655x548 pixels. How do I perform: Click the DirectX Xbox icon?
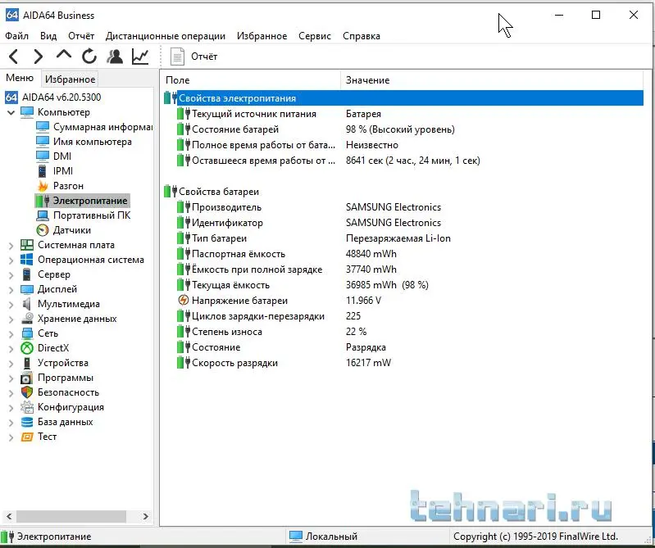(27, 348)
